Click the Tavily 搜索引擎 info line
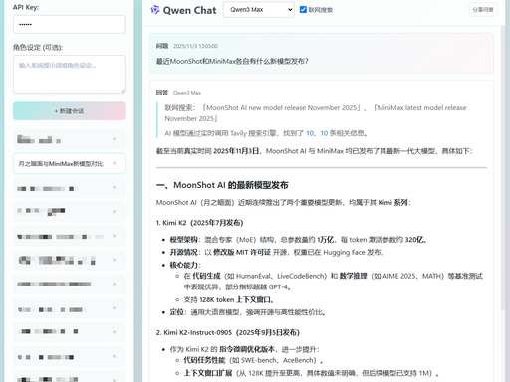Viewport: 510px width, 382px height. [266, 133]
